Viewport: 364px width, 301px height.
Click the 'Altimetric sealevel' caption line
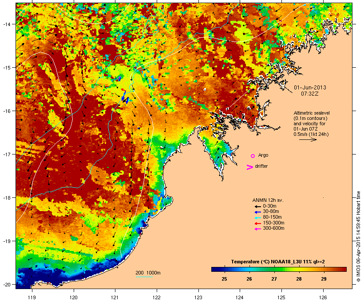(312, 113)
